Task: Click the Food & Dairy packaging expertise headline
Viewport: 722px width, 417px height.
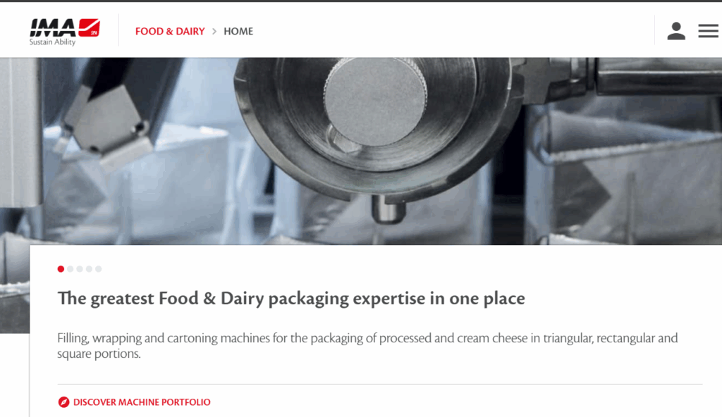Action: [x=290, y=299]
